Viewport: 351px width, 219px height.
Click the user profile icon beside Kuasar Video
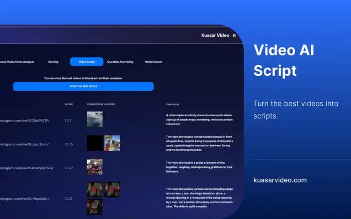tap(234, 36)
